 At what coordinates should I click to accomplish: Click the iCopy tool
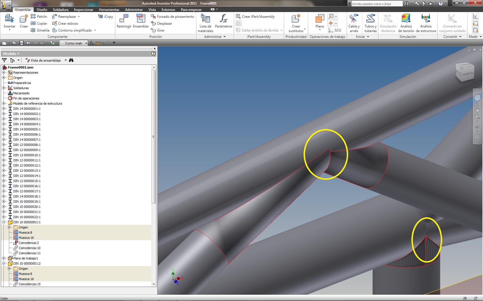coord(106,17)
